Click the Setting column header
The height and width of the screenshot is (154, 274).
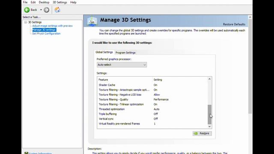(158, 80)
